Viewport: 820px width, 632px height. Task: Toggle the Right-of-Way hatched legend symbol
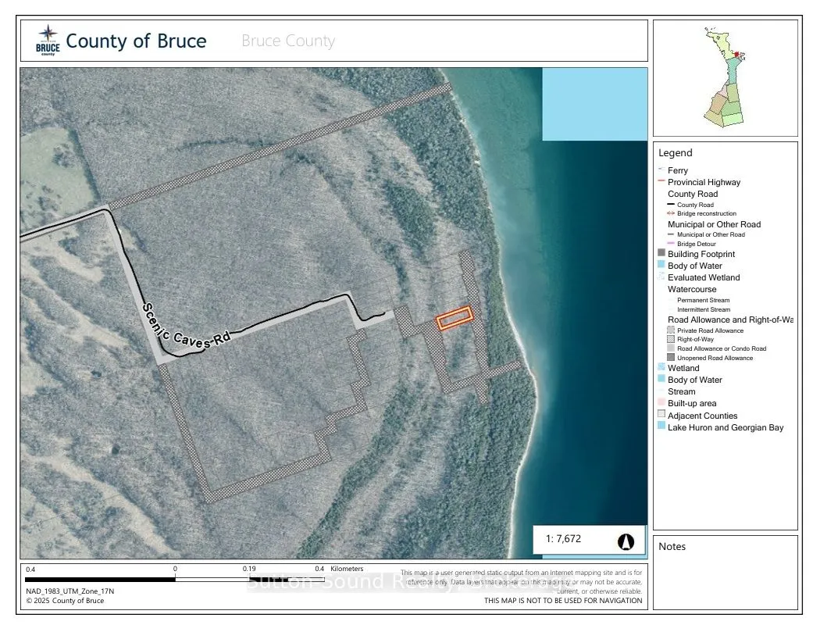pyautogui.click(x=670, y=339)
